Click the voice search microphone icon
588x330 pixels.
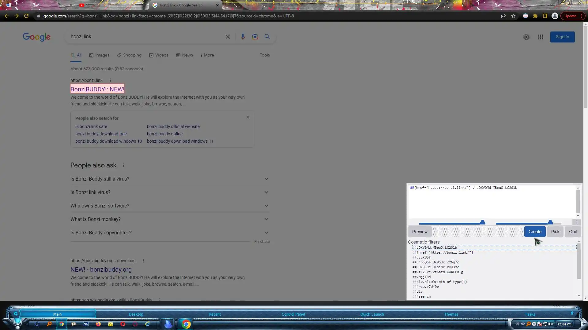[x=243, y=37]
